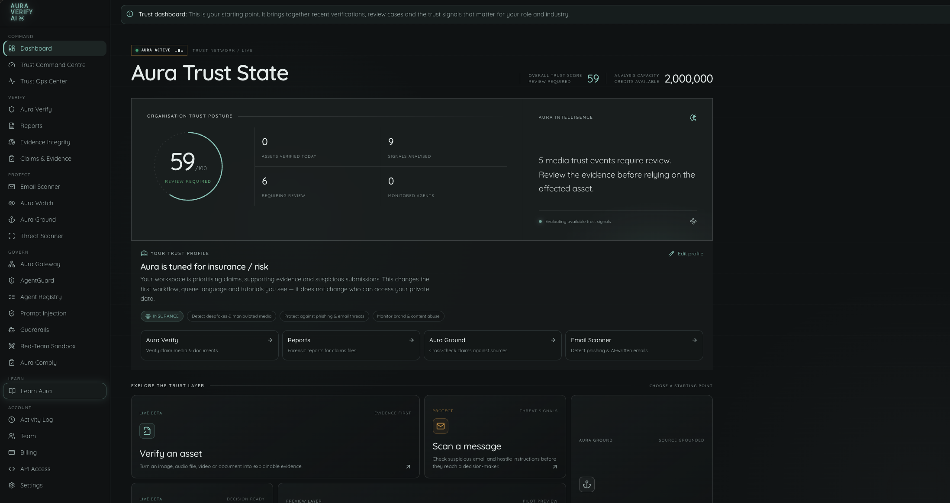Click the Aura Watch eye icon
Screen dimensions: 950x503
12,203
